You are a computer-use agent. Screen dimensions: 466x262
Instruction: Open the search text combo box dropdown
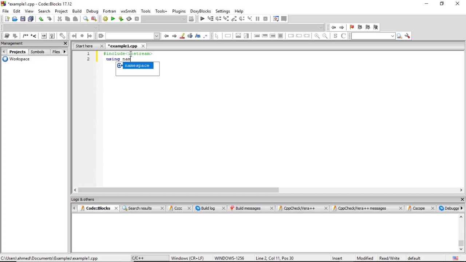[157, 36]
